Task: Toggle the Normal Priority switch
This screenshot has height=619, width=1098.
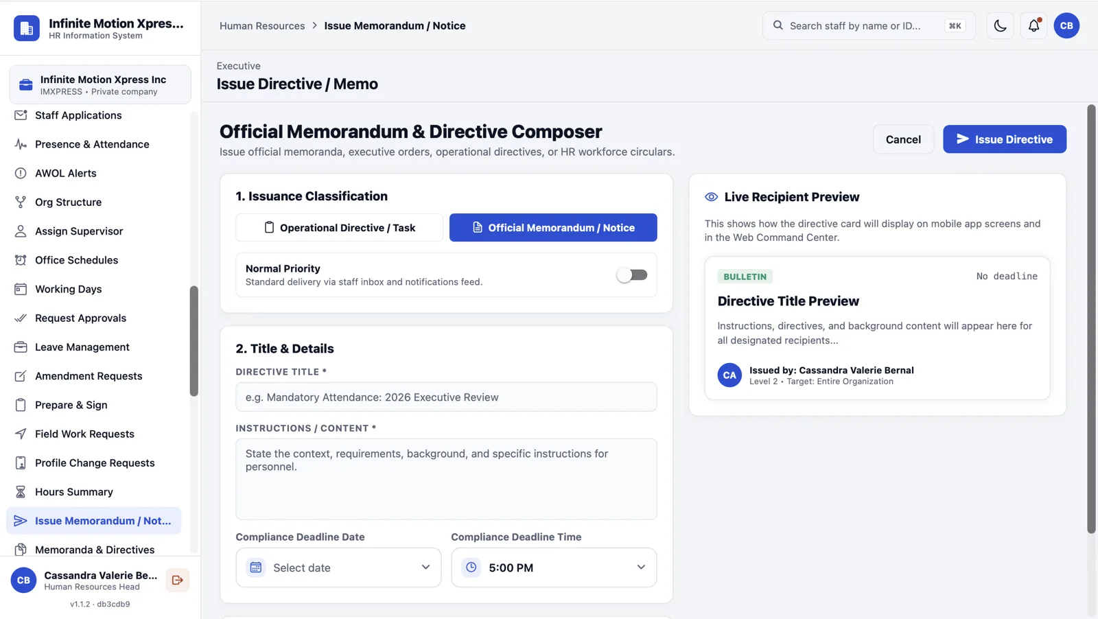Action: pyautogui.click(x=631, y=275)
